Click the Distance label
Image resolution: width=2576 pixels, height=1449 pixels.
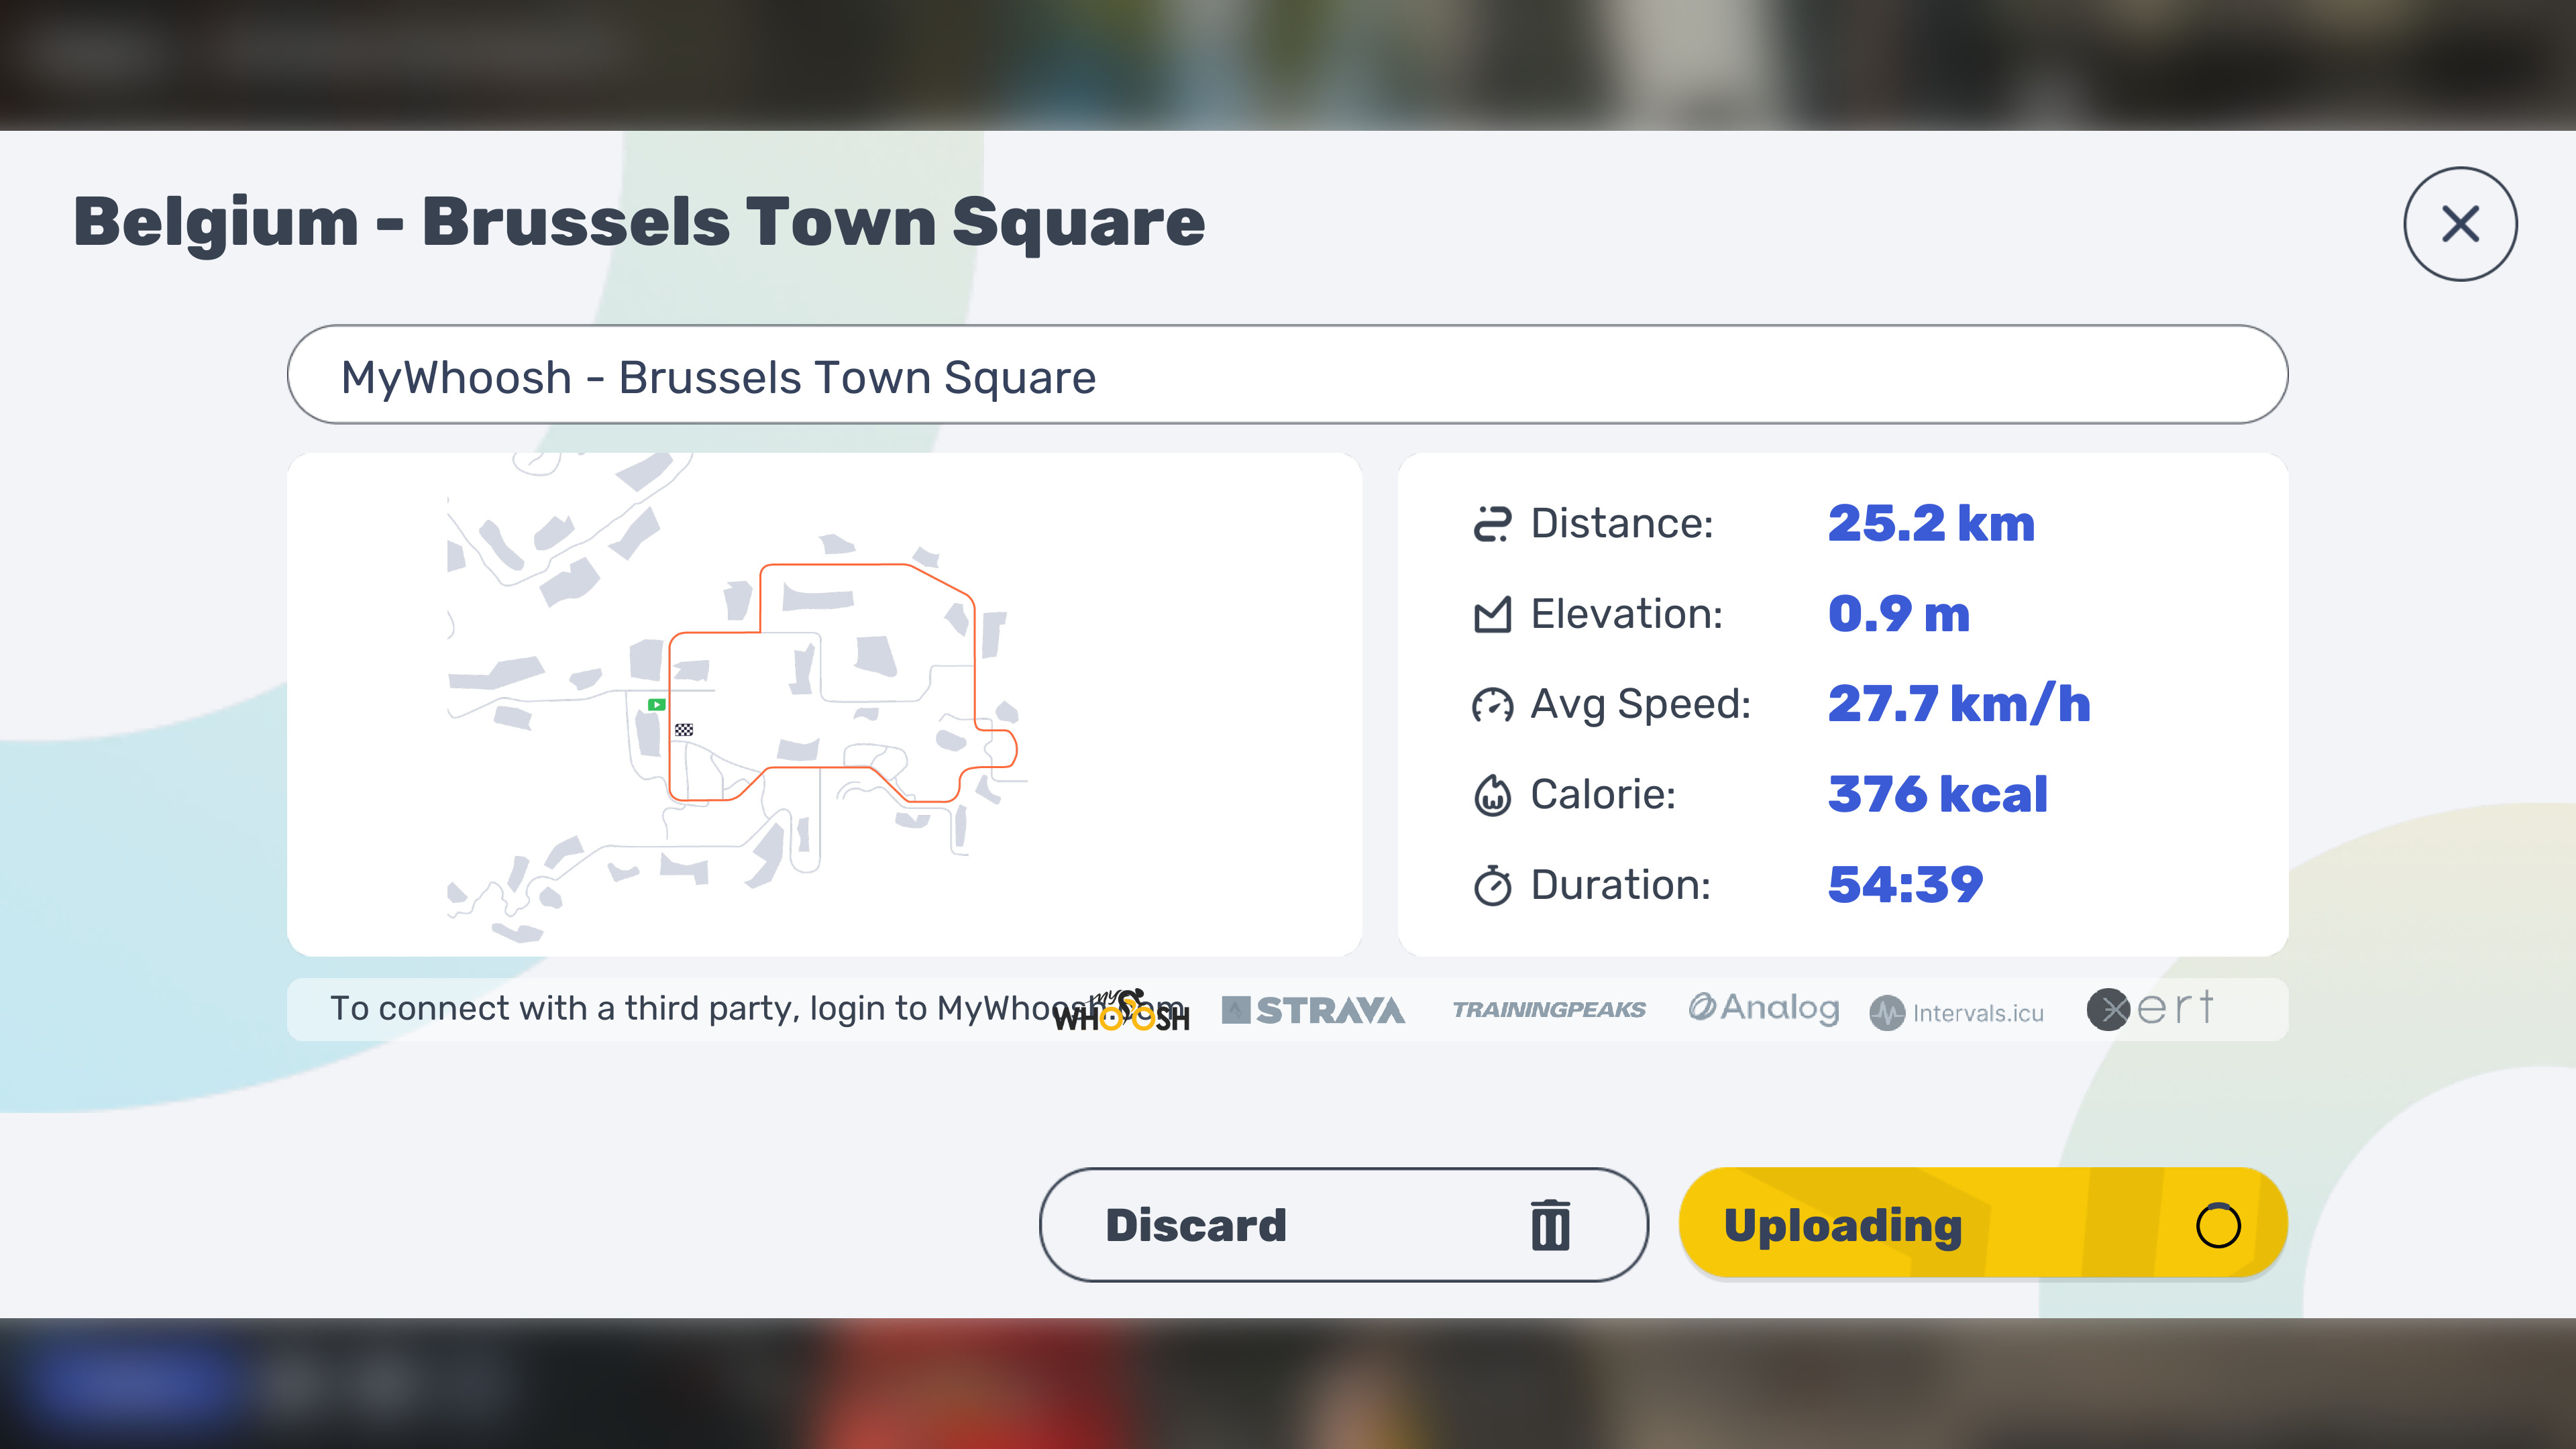coord(1621,524)
